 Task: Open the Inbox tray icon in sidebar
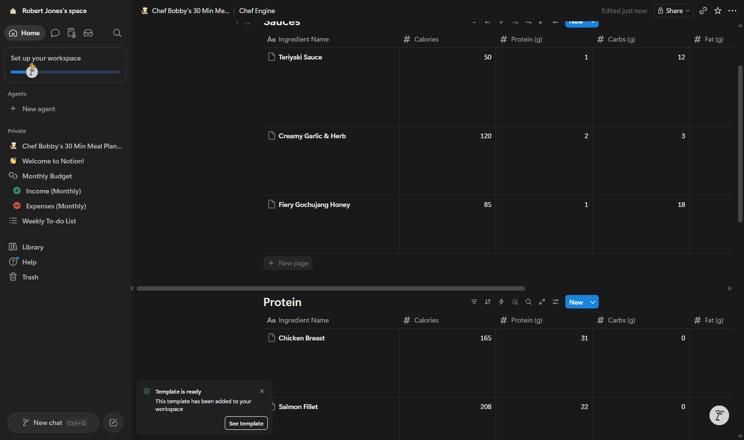(x=88, y=33)
